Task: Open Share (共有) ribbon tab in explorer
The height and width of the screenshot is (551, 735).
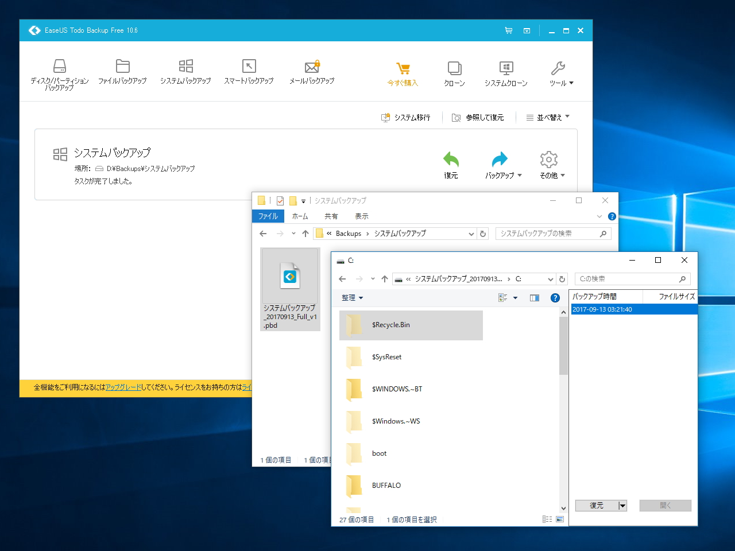Action: [x=331, y=216]
